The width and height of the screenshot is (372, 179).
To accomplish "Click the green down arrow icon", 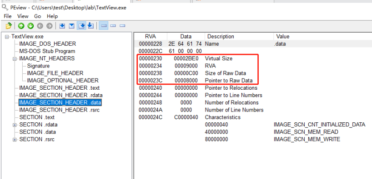I will coord(30,26).
